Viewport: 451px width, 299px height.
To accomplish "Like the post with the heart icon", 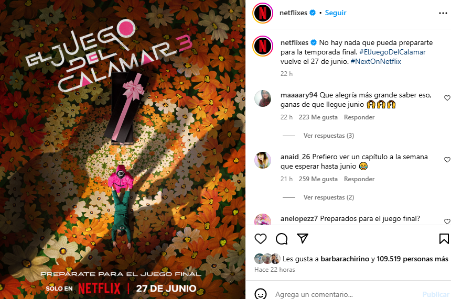I will tap(261, 239).
